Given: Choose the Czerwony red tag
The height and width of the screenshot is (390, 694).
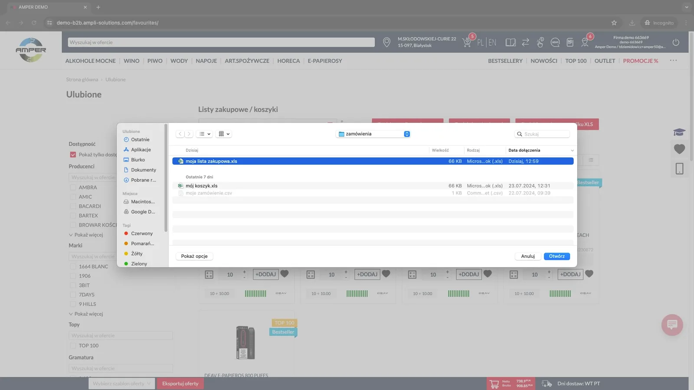Looking at the screenshot, I should click(x=142, y=233).
